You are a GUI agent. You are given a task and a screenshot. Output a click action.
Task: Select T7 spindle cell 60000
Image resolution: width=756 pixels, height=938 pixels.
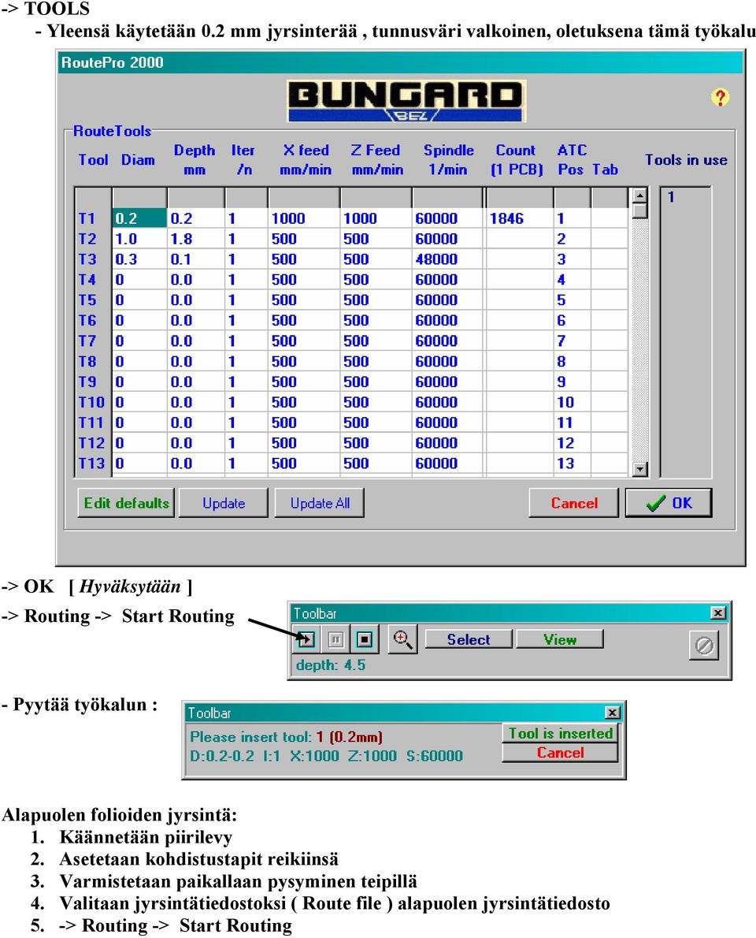pos(447,341)
